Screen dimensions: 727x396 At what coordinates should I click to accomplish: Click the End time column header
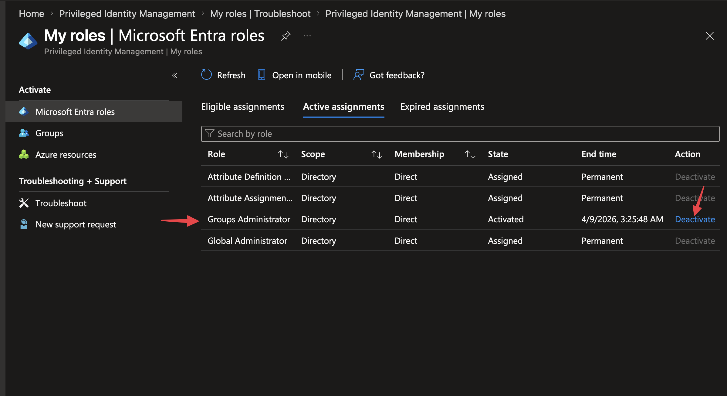[599, 154]
